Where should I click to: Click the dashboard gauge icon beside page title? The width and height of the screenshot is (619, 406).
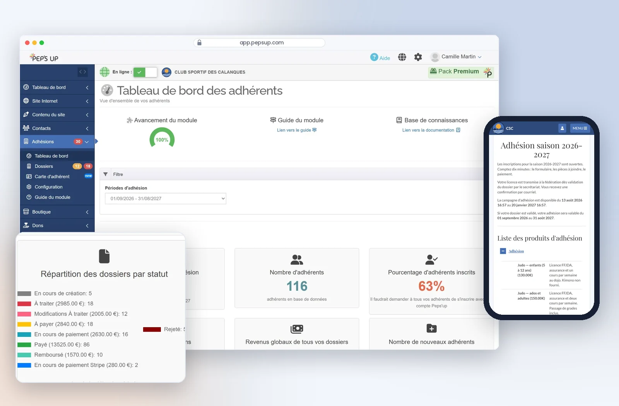pos(107,90)
